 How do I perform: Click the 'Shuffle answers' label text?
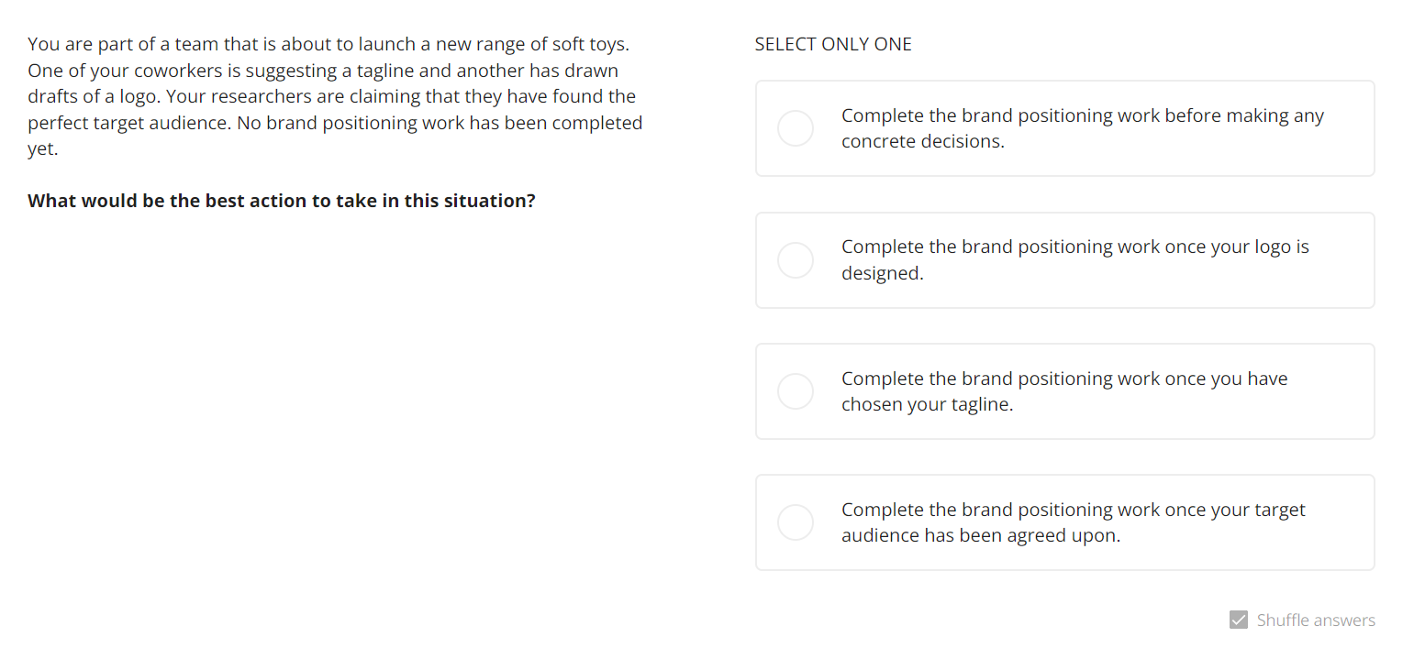(x=1316, y=621)
